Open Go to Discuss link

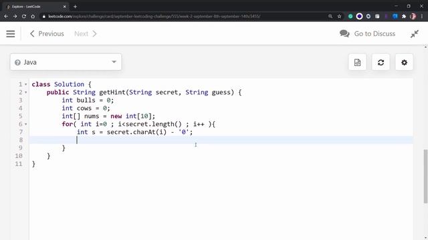(x=367, y=34)
